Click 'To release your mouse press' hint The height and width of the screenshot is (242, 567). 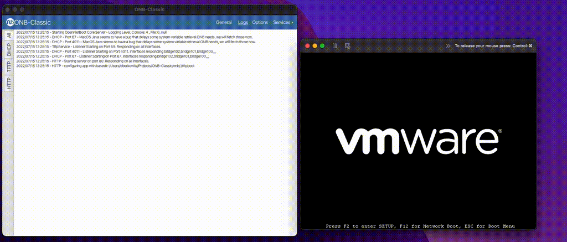(493, 46)
